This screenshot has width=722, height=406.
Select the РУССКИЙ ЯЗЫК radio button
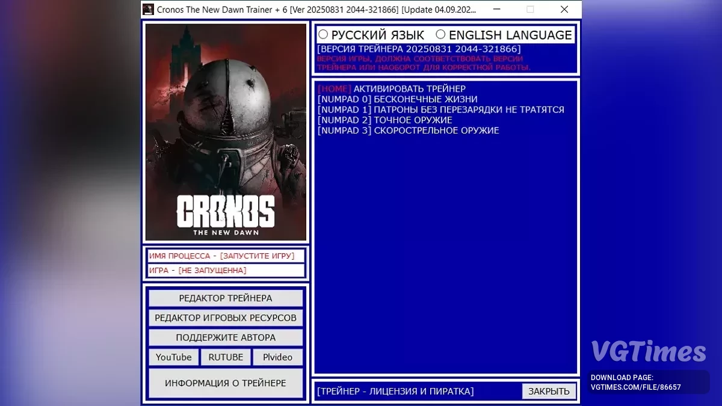tap(323, 34)
